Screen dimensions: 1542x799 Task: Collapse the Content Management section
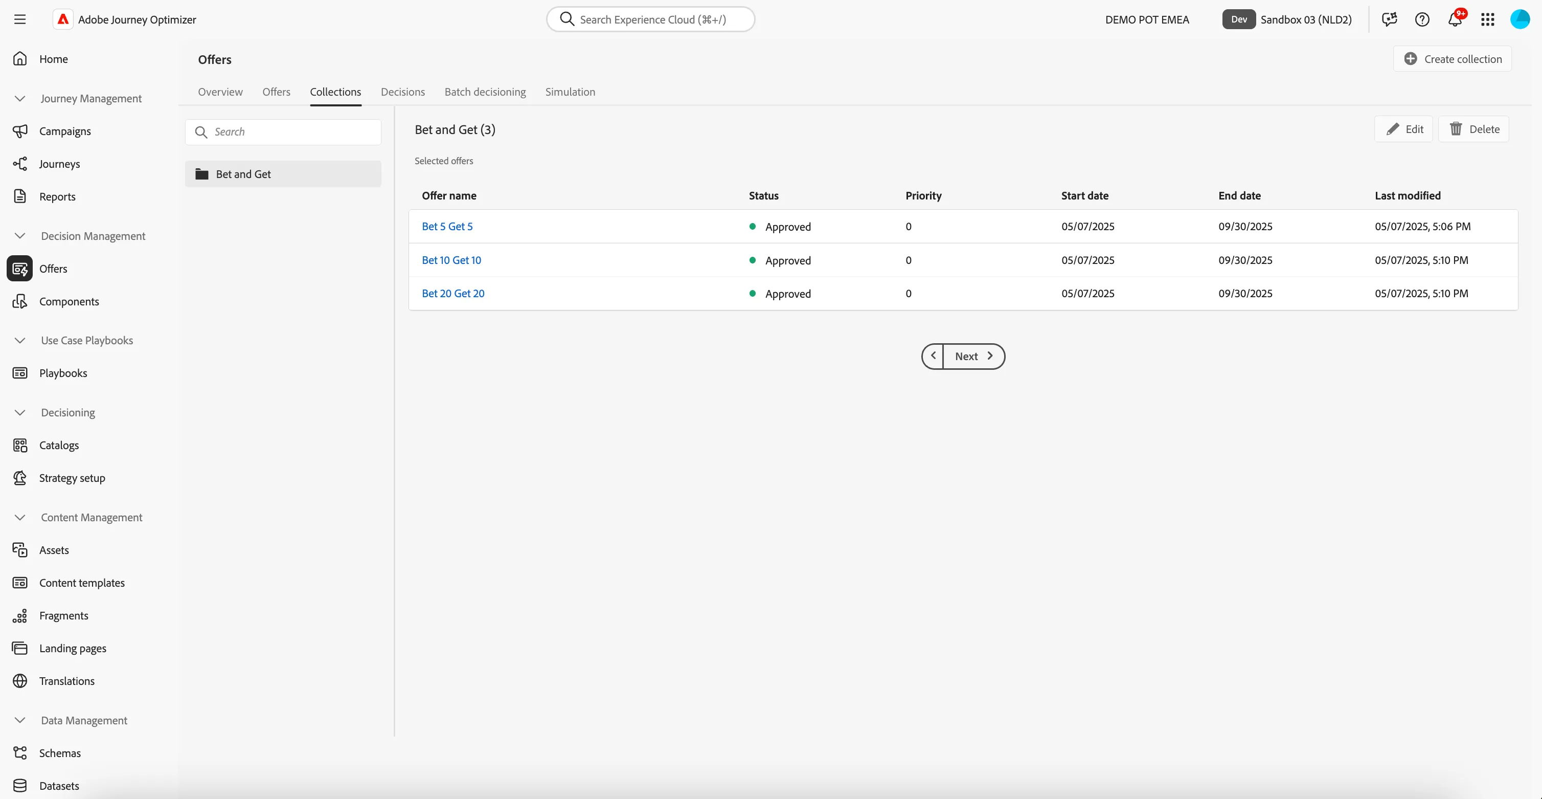pyautogui.click(x=20, y=518)
